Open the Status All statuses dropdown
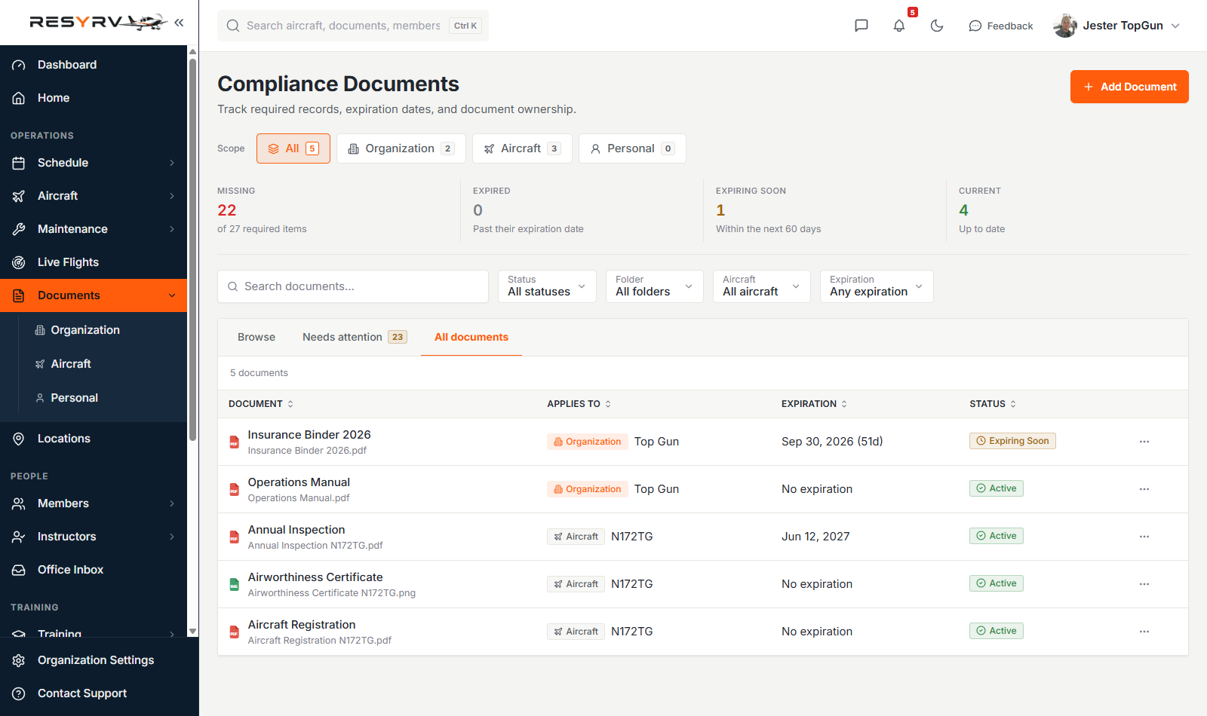Image resolution: width=1207 pixels, height=716 pixels. tap(547, 286)
